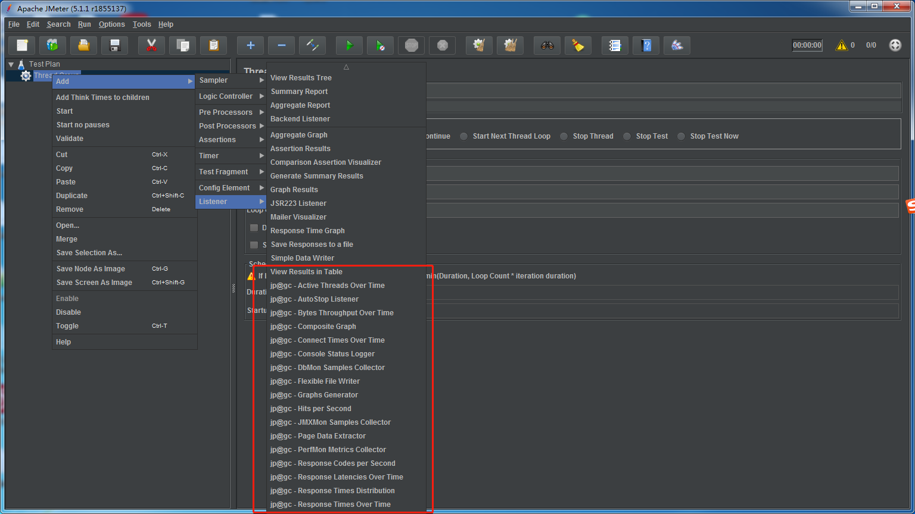Choose View Results Tree listener

(347, 78)
